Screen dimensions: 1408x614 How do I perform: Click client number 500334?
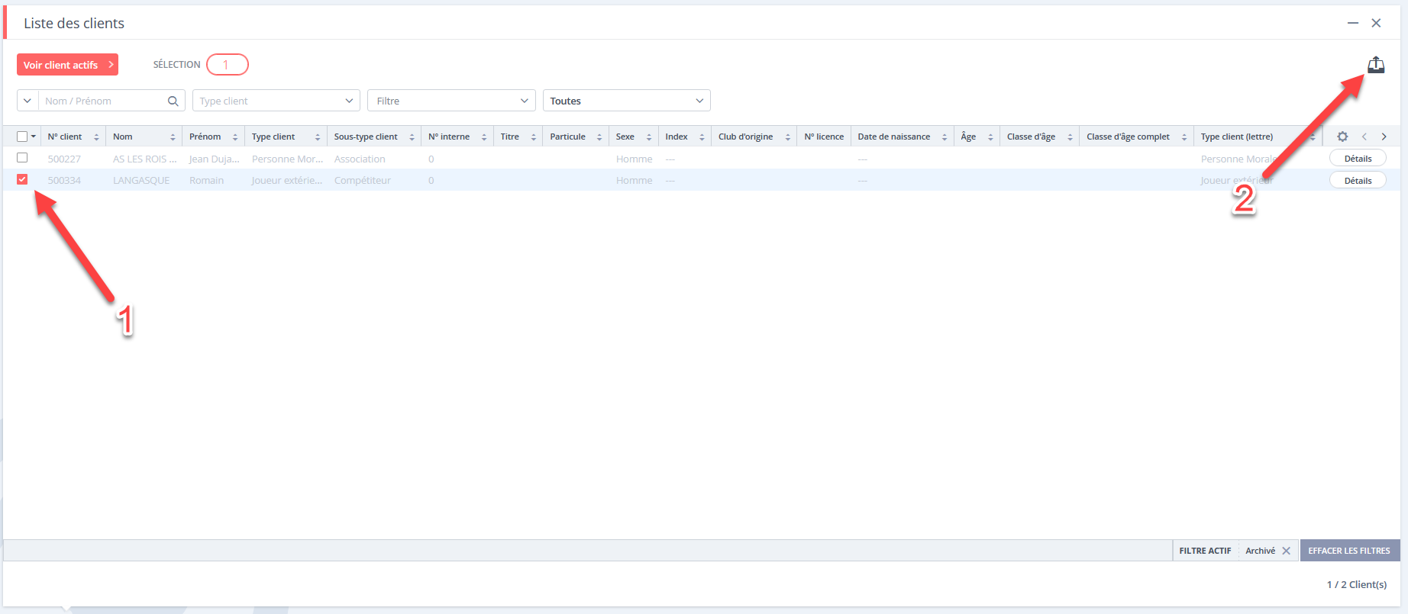pos(64,180)
